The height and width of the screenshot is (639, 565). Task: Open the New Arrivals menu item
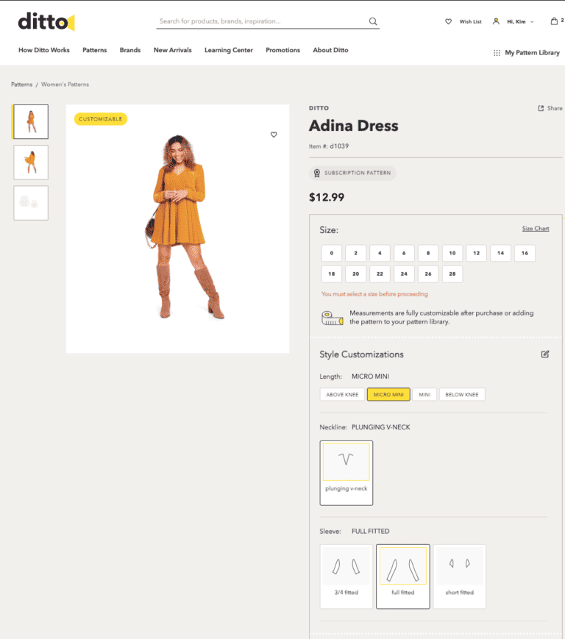pos(172,50)
